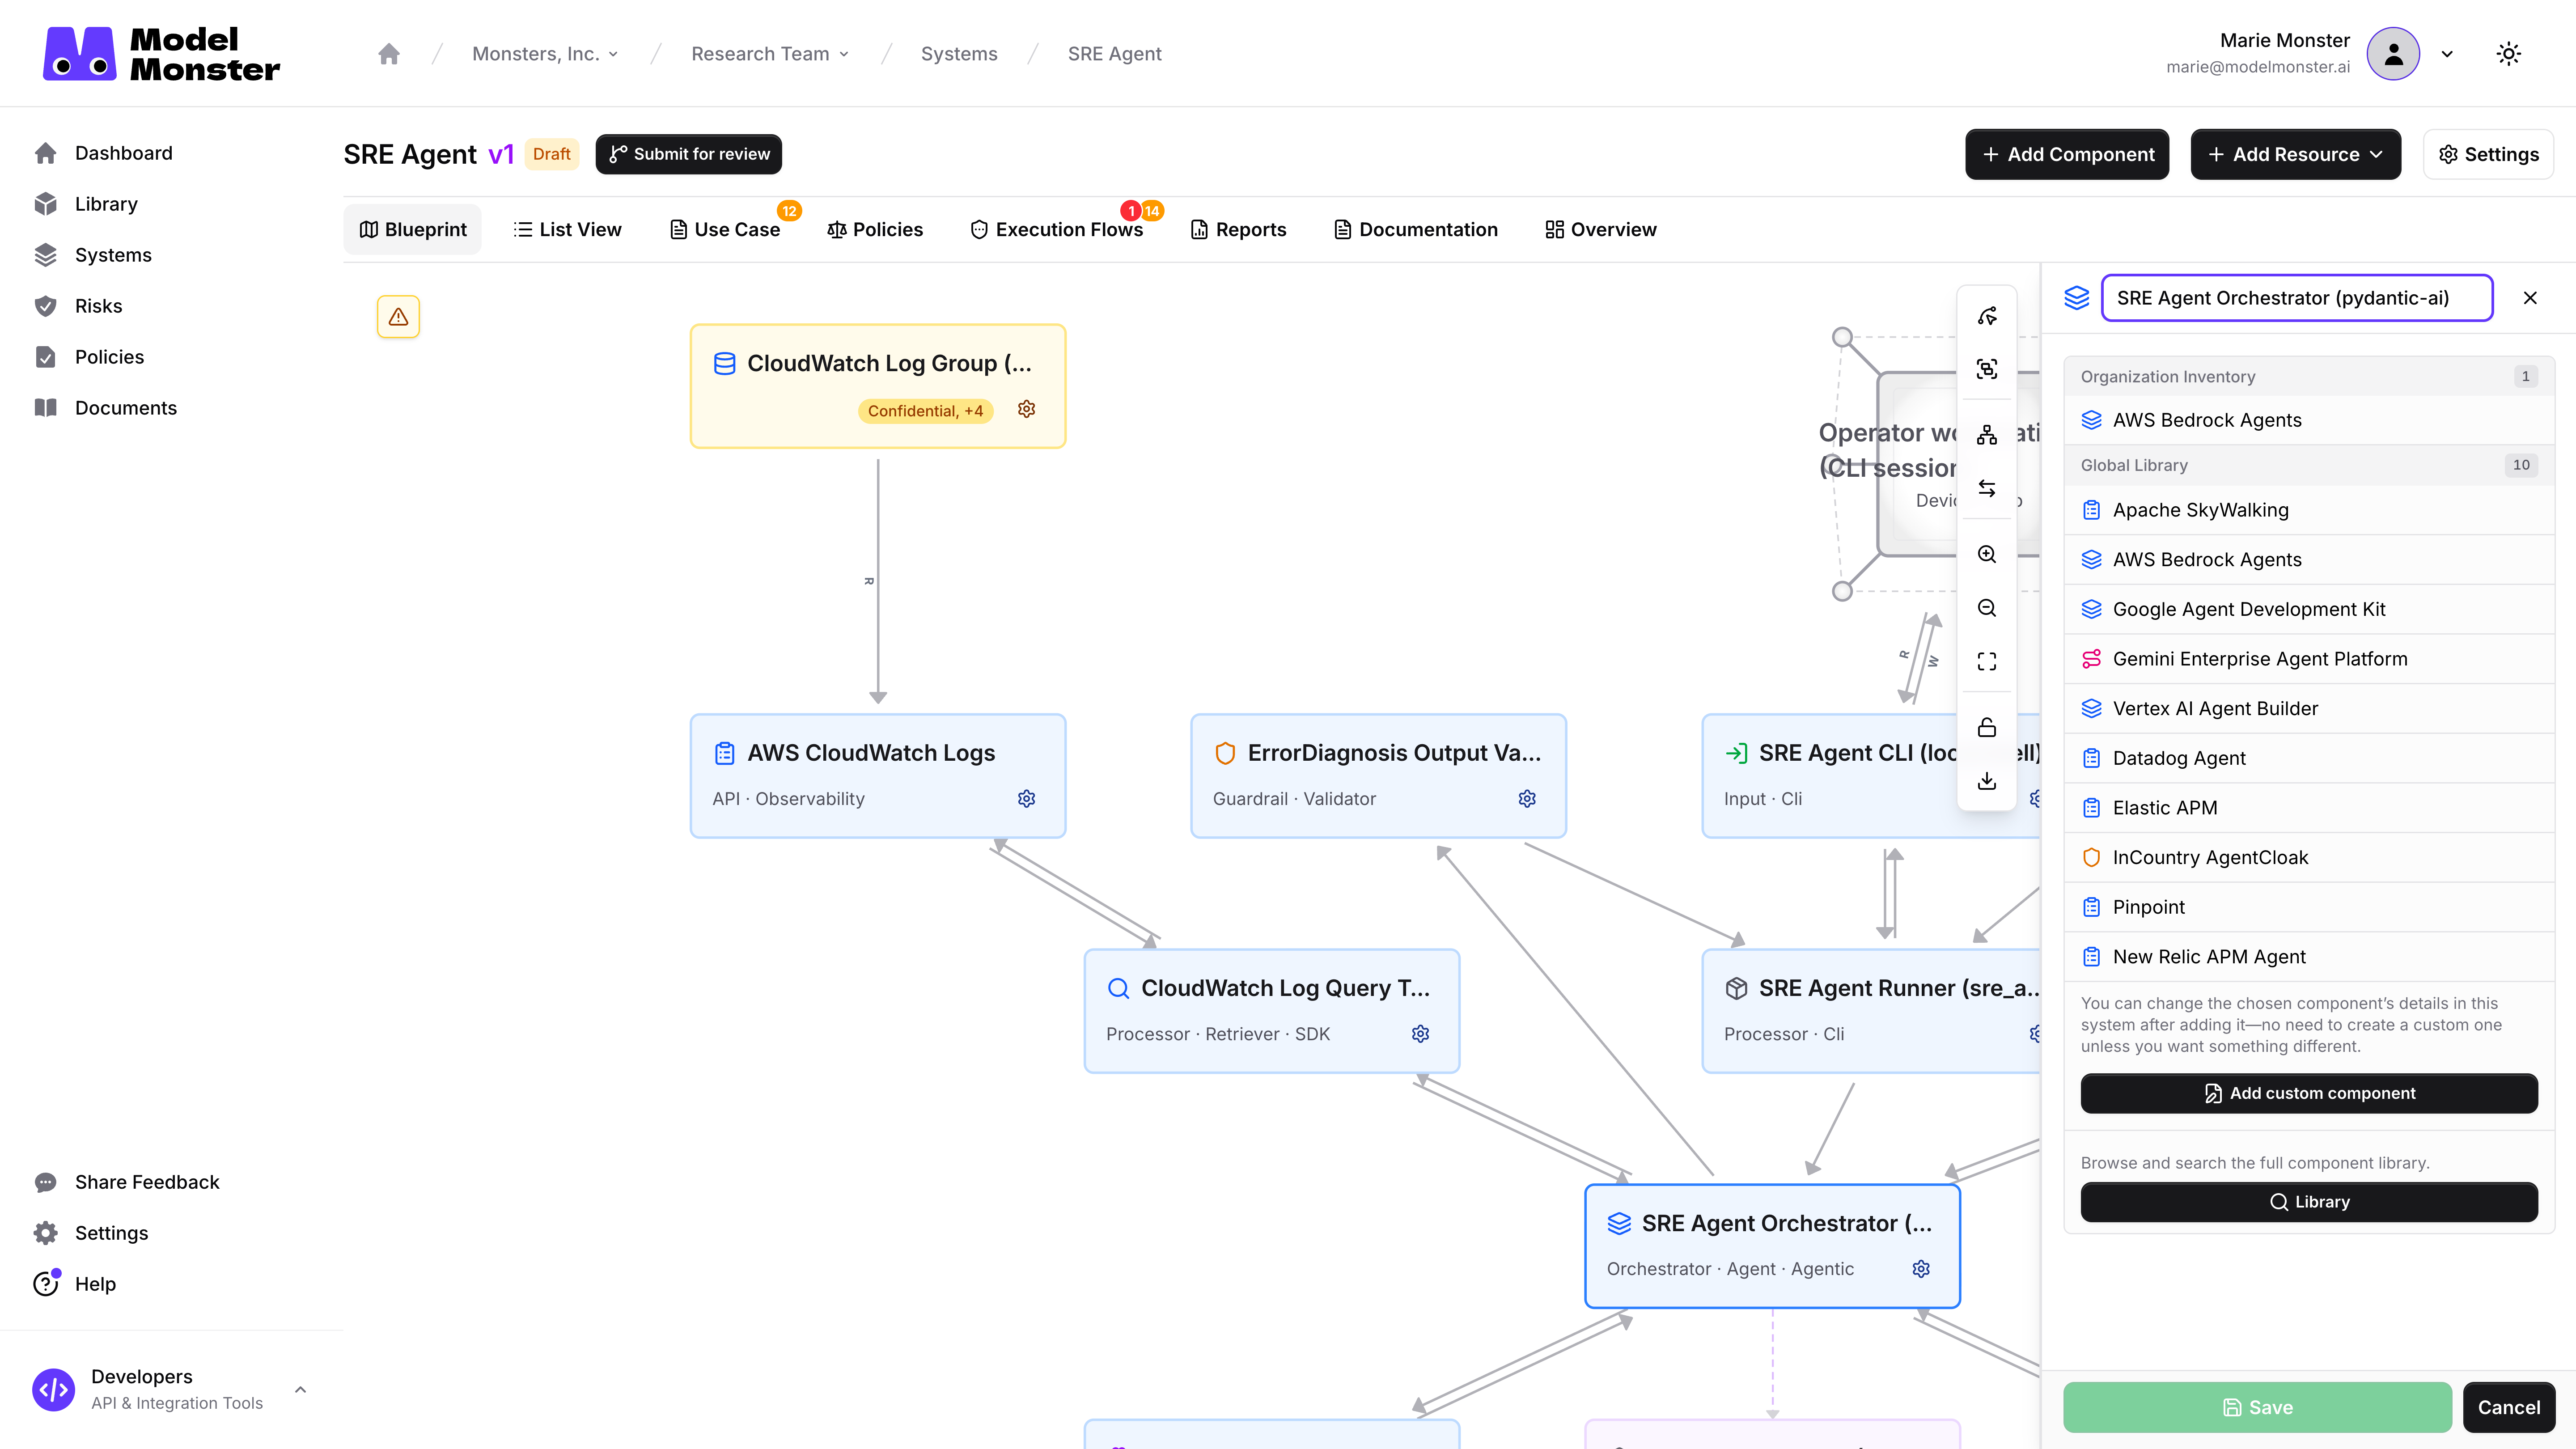Download the blueprint diagram
This screenshot has width=2576, height=1449.
[x=1986, y=781]
